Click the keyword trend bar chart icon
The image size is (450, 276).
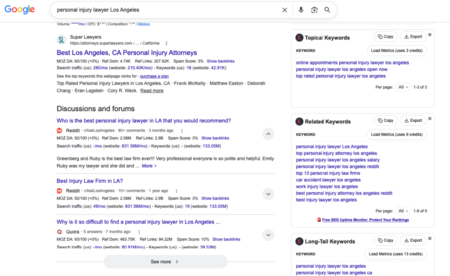pyautogui.click(x=144, y=24)
